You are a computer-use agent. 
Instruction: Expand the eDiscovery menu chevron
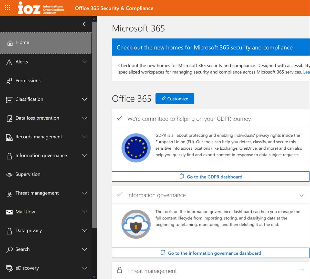85,268
